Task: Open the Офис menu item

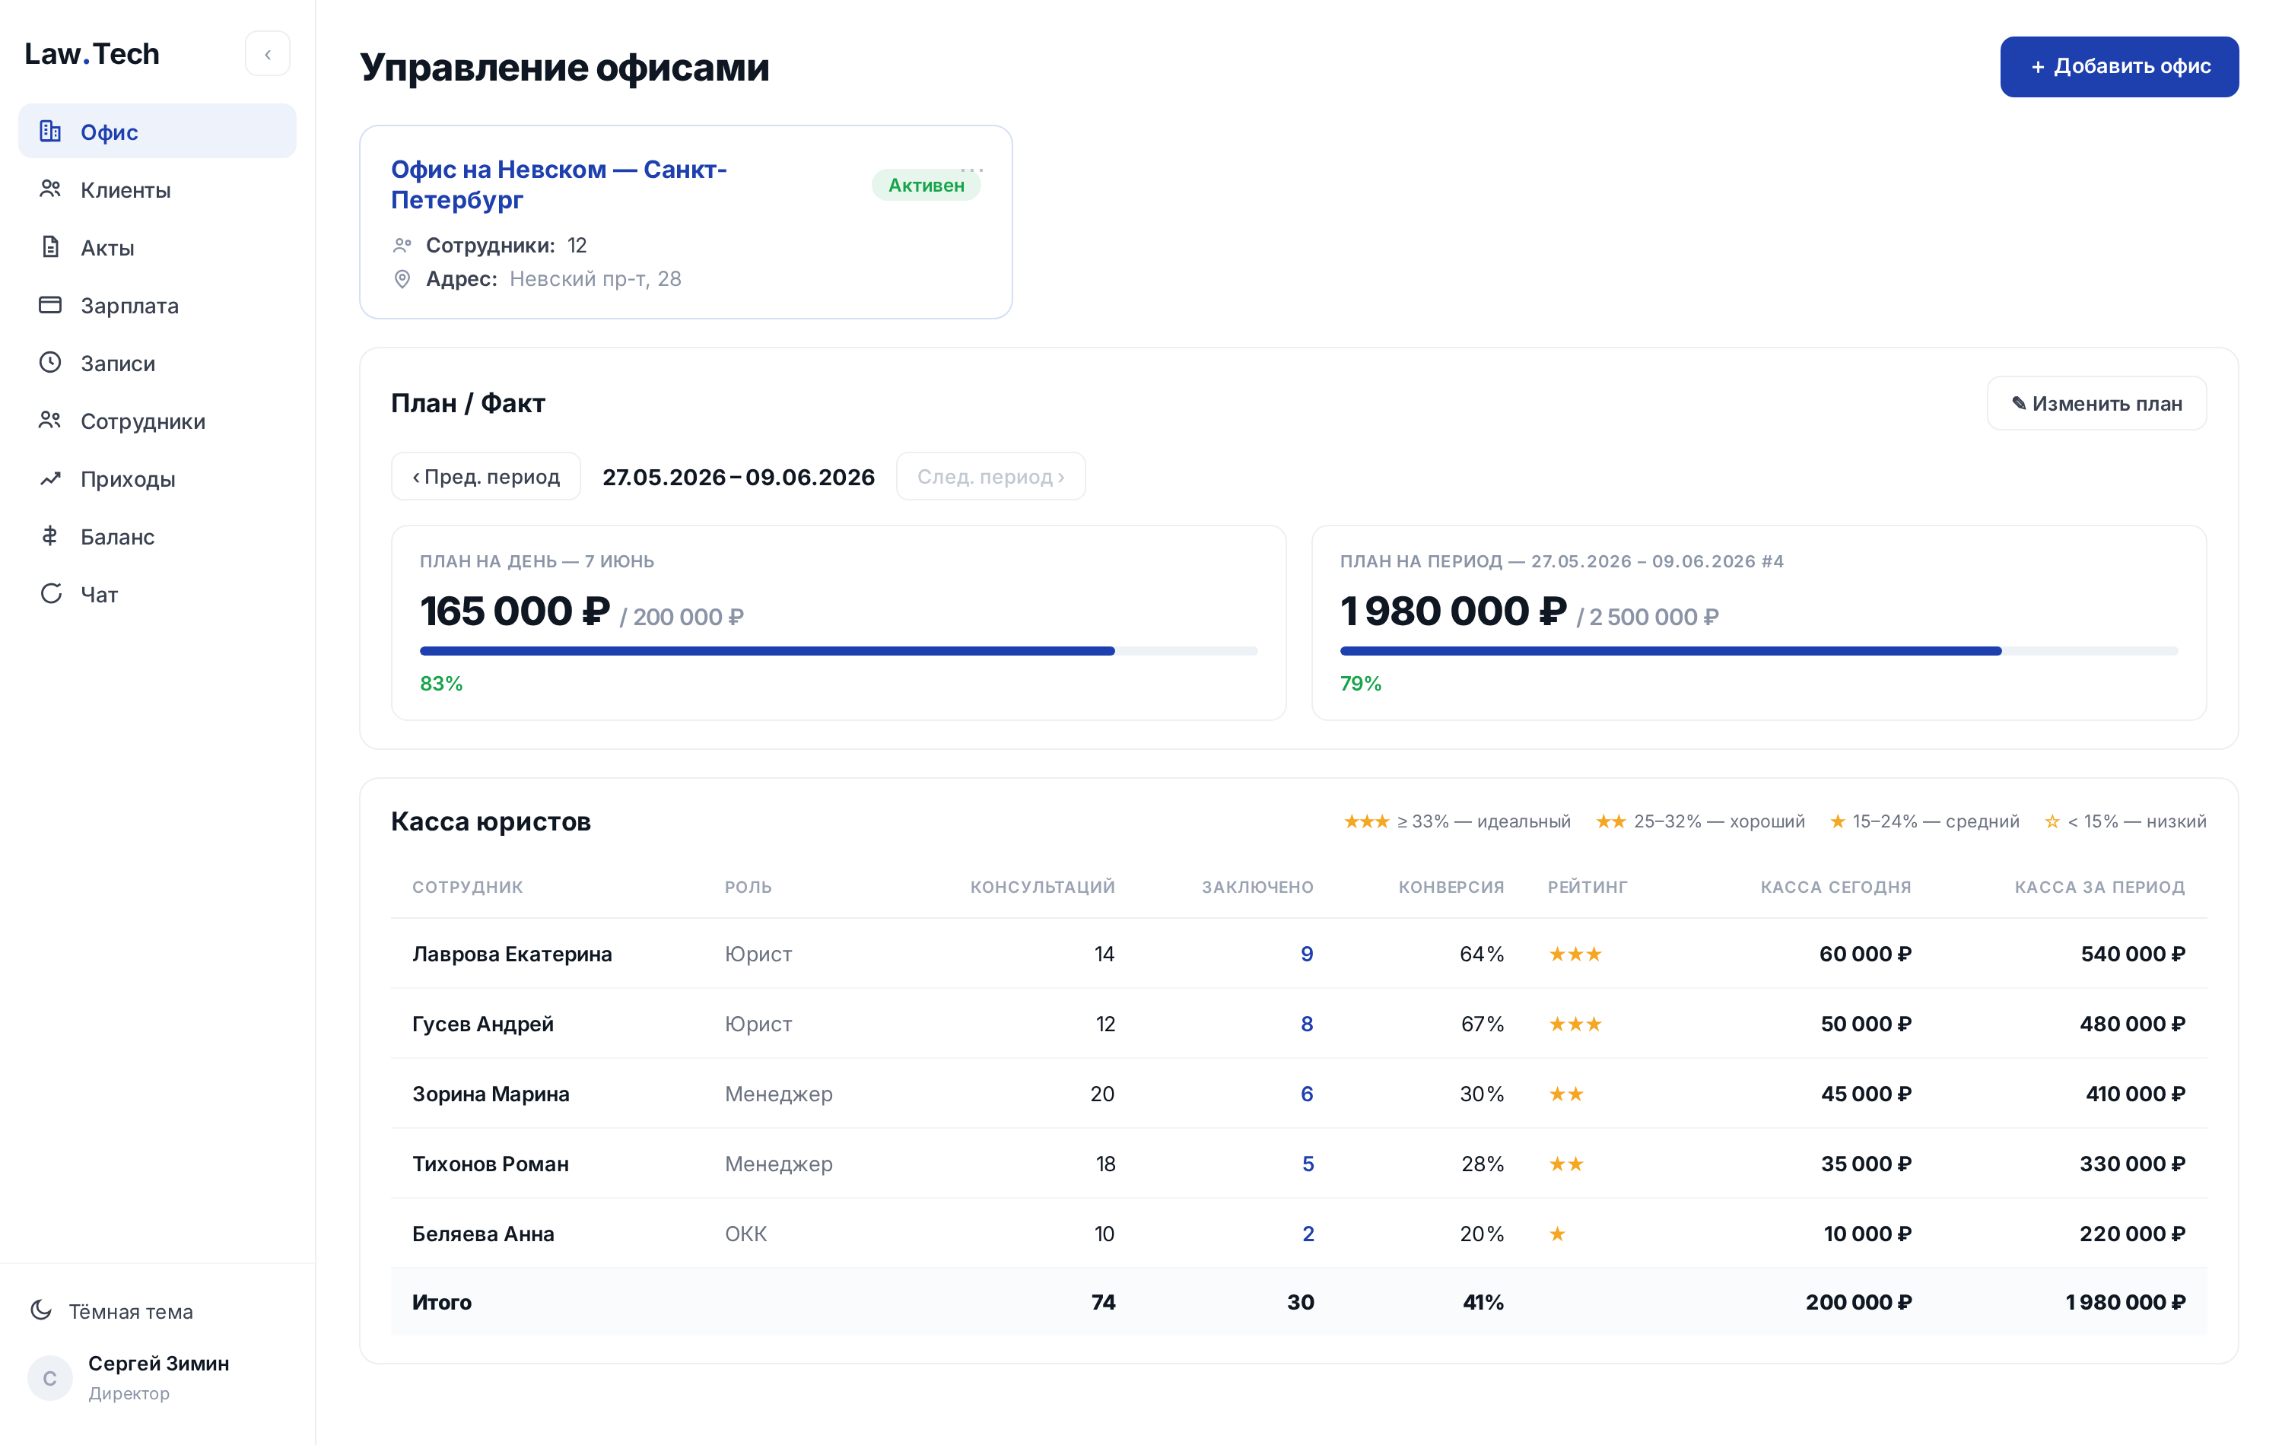Action: (x=157, y=132)
